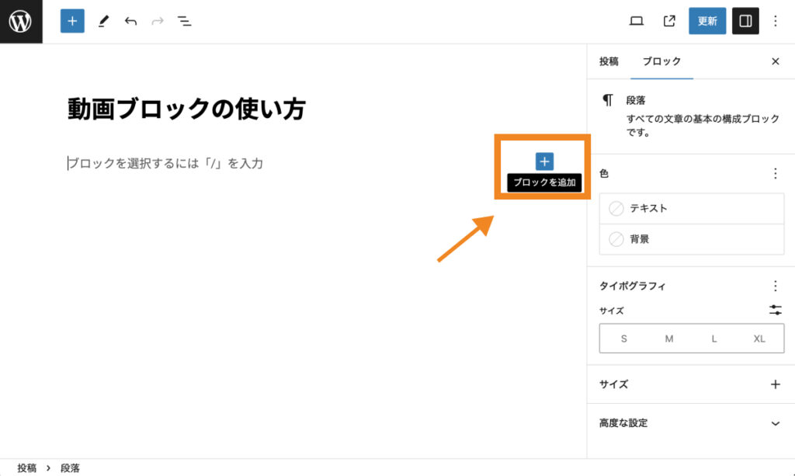
Task: Toggle the settings sidebar panel
Action: pyautogui.click(x=745, y=21)
